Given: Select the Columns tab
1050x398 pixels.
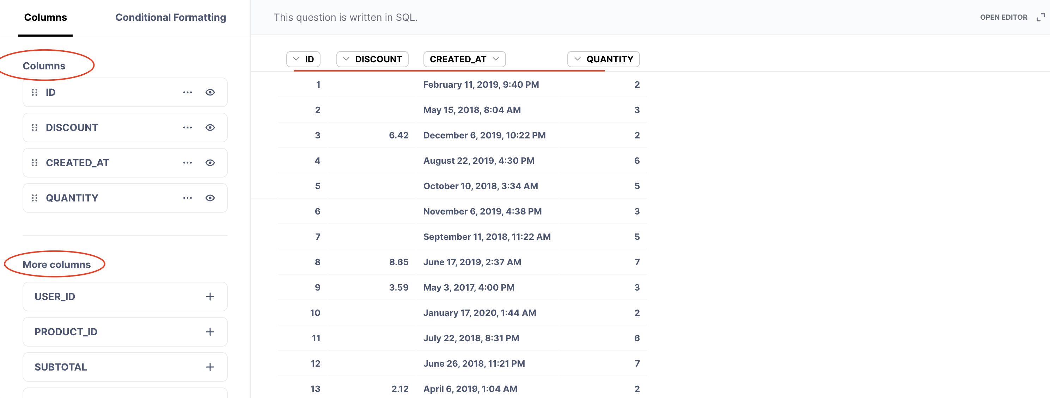Looking at the screenshot, I should click(x=45, y=17).
